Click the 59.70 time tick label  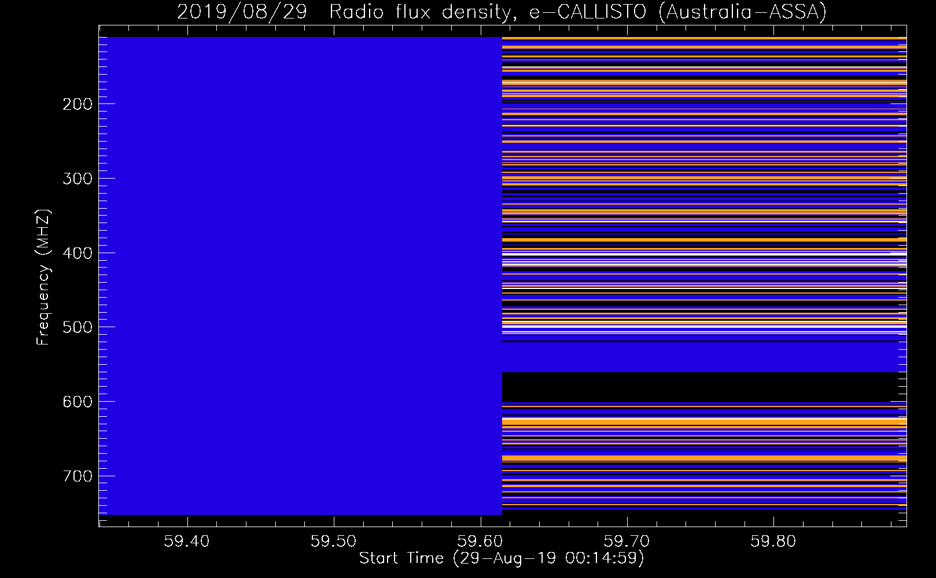[x=627, y=542]
